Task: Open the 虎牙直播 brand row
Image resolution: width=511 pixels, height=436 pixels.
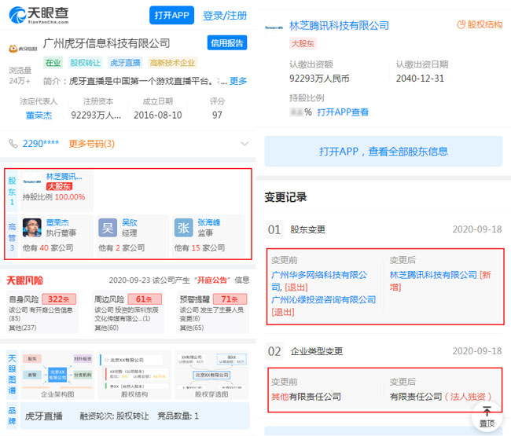Action: [x=135, y=416]
